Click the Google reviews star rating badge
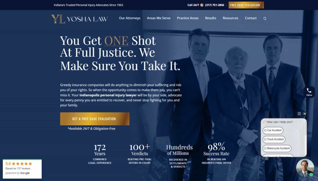This screenshot has height=181, width=318. click(x=22, y=169)
